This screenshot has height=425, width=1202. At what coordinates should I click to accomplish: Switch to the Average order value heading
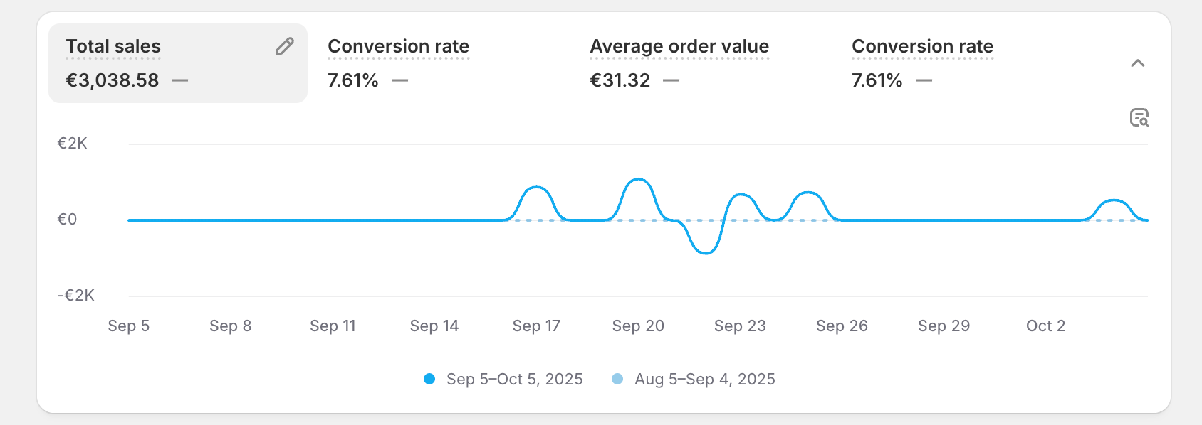(x=679, y=46)
